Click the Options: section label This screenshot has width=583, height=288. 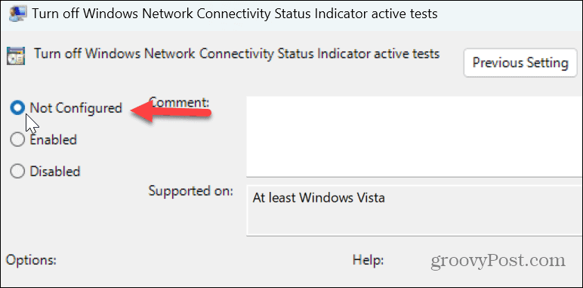point(31,259)
